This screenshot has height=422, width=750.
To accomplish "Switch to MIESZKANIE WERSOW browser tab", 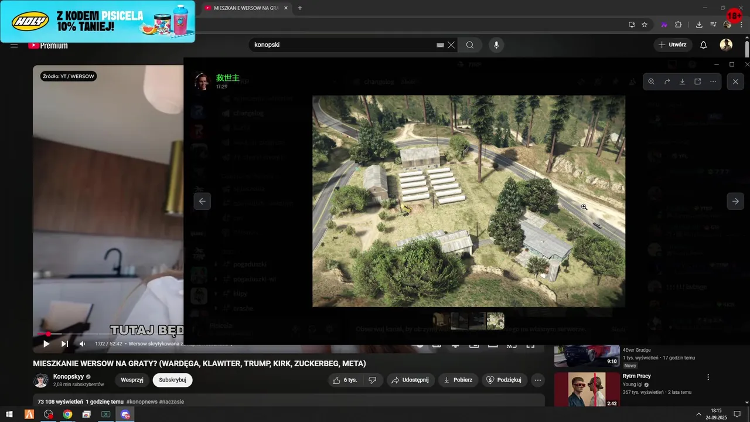I will click(x=246, y=8).
